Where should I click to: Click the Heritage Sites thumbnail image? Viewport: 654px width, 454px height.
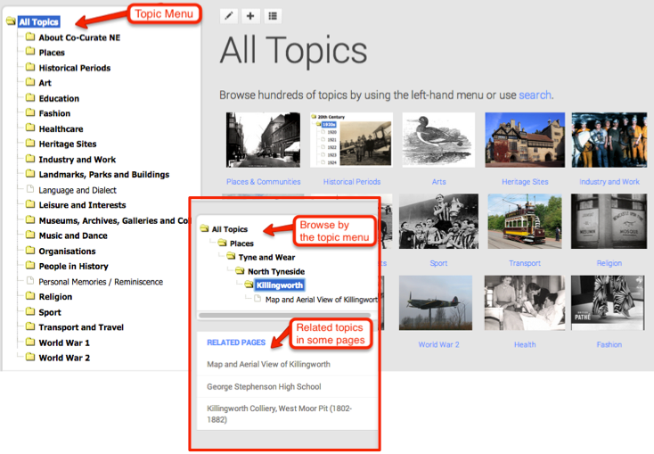point(525,140)
